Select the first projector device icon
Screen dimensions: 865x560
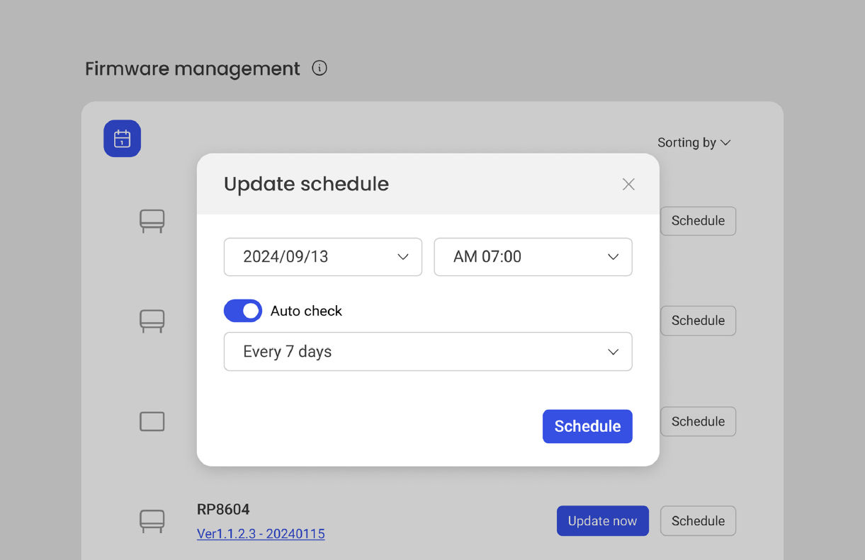152,221
